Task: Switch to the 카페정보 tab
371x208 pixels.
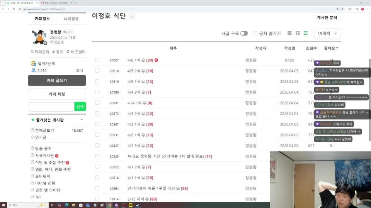Action: [43, 18]
